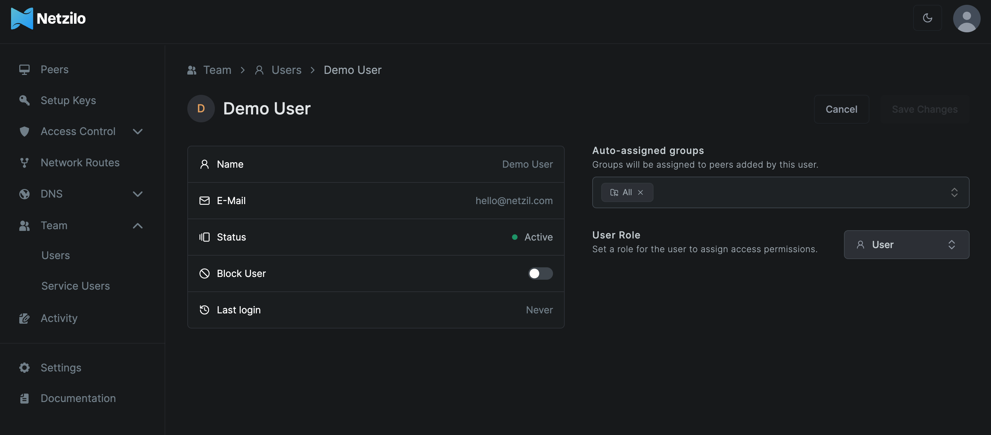Click the E-Mail envelope icon
The width and height of the screenshot is (991, 435).
point(204,201)
